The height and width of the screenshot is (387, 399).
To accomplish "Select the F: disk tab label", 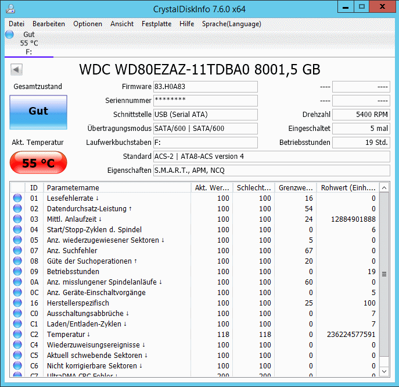I will click(29, 52).
